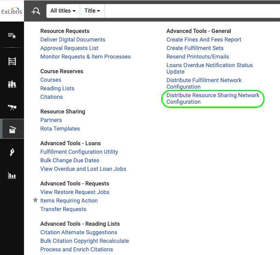Viewport: 280px width, 255px height.
Task: Open the Rota Templates menu entry
Action: click(60, 129)
